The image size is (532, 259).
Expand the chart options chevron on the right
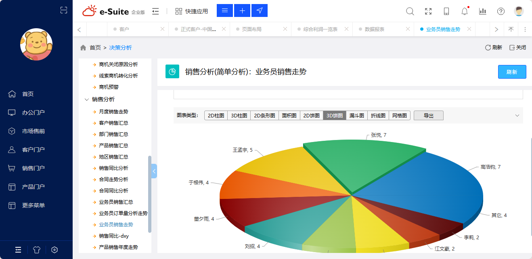[517, 115]
